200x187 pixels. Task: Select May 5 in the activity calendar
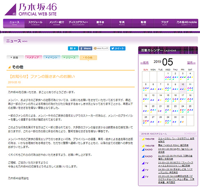tap(146, 88)
